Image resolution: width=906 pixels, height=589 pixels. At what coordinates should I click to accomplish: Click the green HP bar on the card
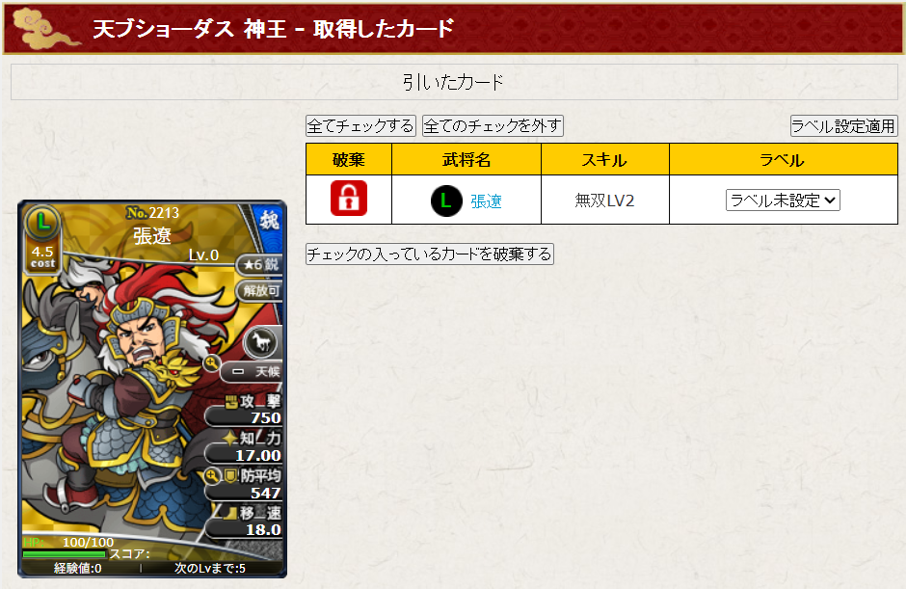64,554
